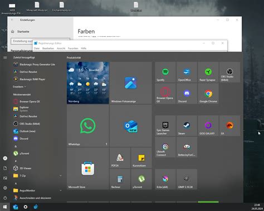Open the Pictures icon in the Start rail
This screenshot has width=264, height=211.
pyautogui.click(x=5, y=178)
